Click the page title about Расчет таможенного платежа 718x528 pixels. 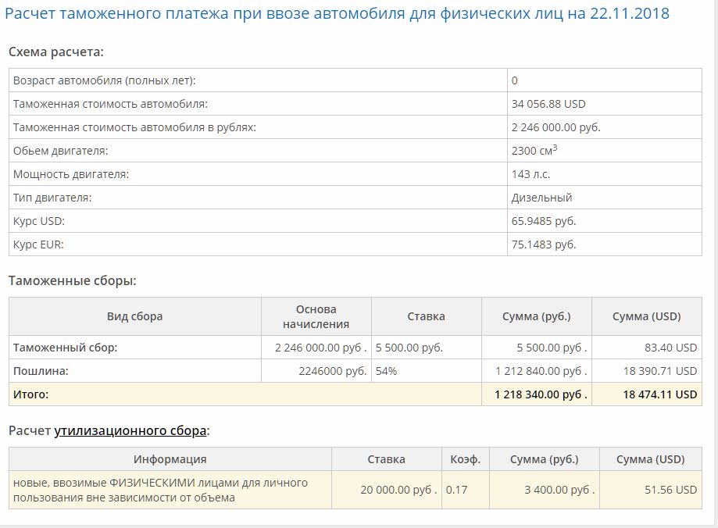point(337,14)
